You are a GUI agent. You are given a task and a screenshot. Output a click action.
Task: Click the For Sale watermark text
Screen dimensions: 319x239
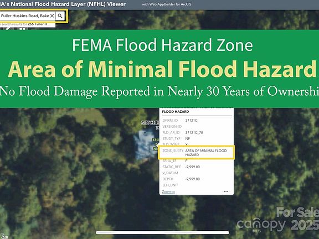point(297,212)
